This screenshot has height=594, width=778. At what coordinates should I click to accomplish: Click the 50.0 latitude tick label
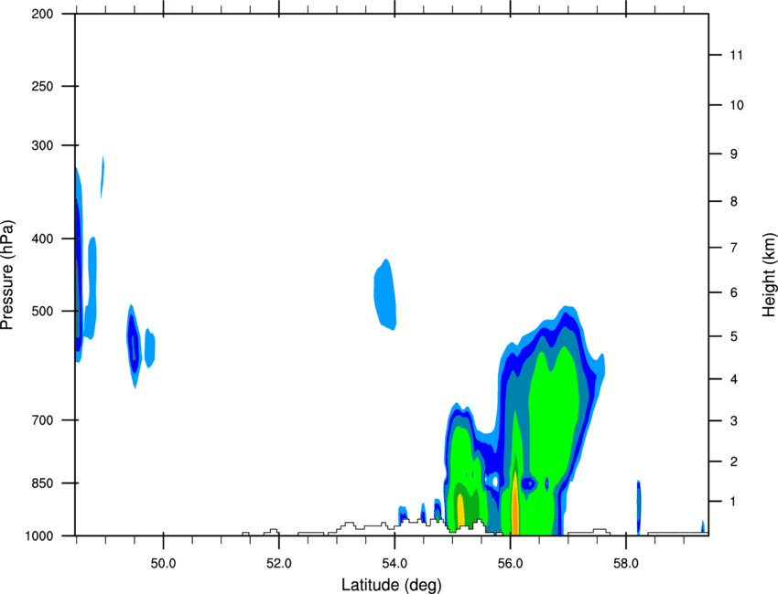click(163, 564)
